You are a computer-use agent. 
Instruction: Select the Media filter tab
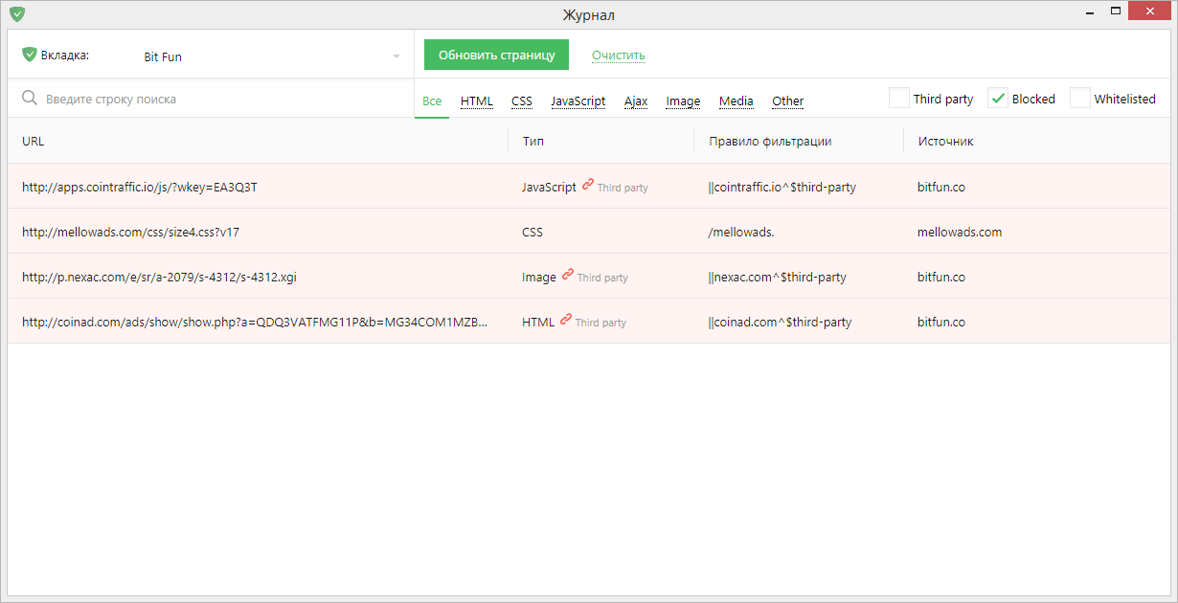(x=736, y=100)
